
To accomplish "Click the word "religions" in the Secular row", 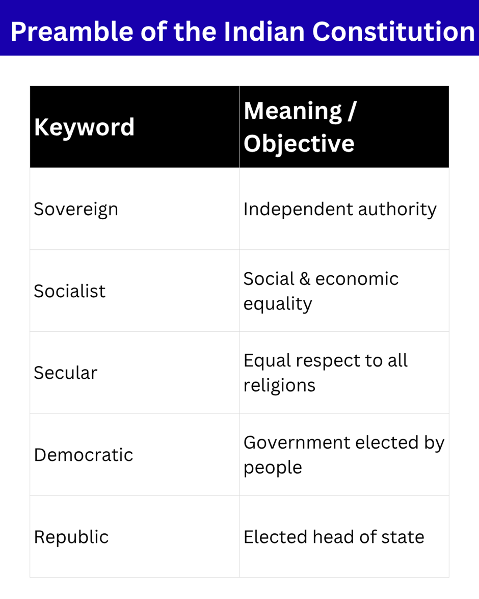I will 279,385.
